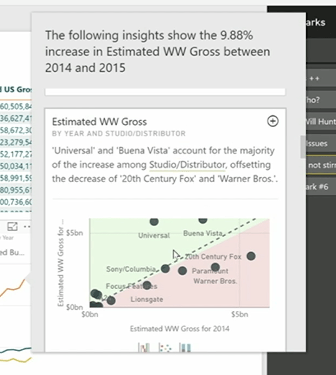Open the 'Will Hunt' bookmark in right pane
Image resolution: width=336 pixels, height=375 pixels.
click(321, 122)
